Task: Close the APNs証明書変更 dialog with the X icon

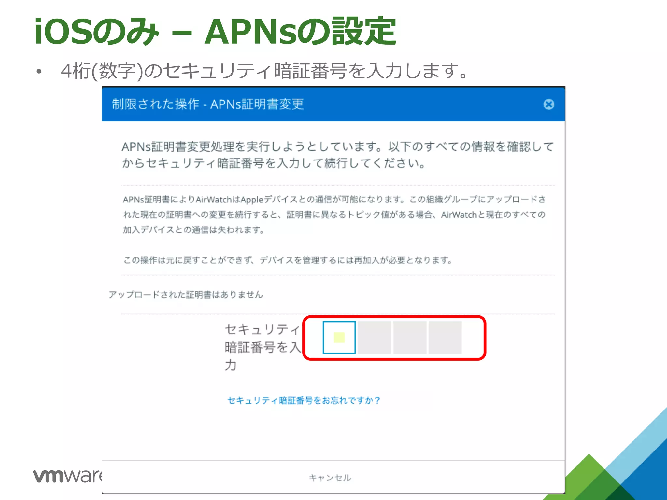Action: click(x=549, y=104)
